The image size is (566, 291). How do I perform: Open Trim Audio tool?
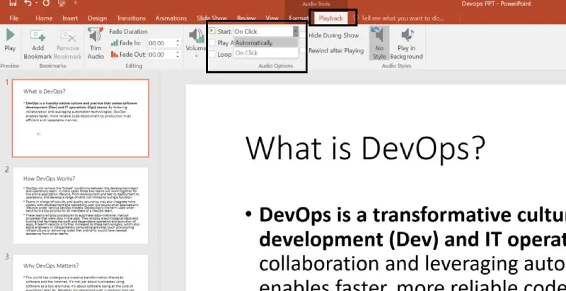pos(96,43)
